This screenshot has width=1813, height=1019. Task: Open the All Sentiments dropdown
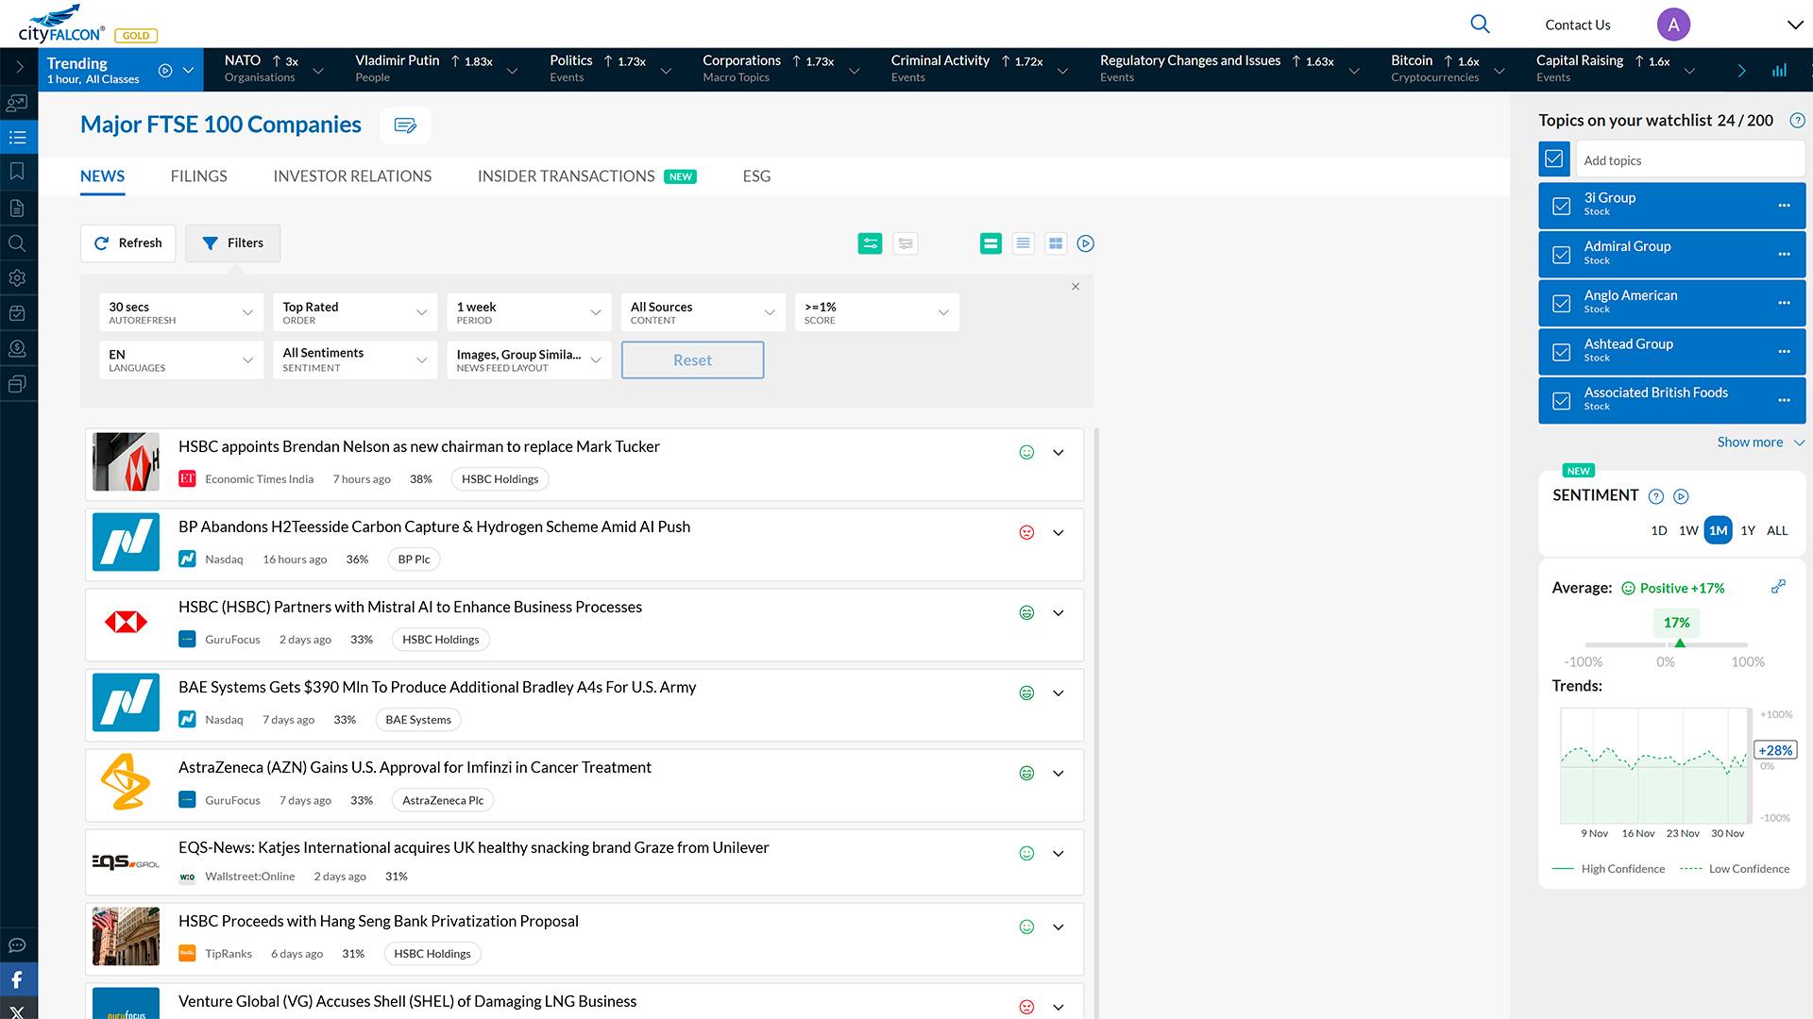click(x=354, y=359)
